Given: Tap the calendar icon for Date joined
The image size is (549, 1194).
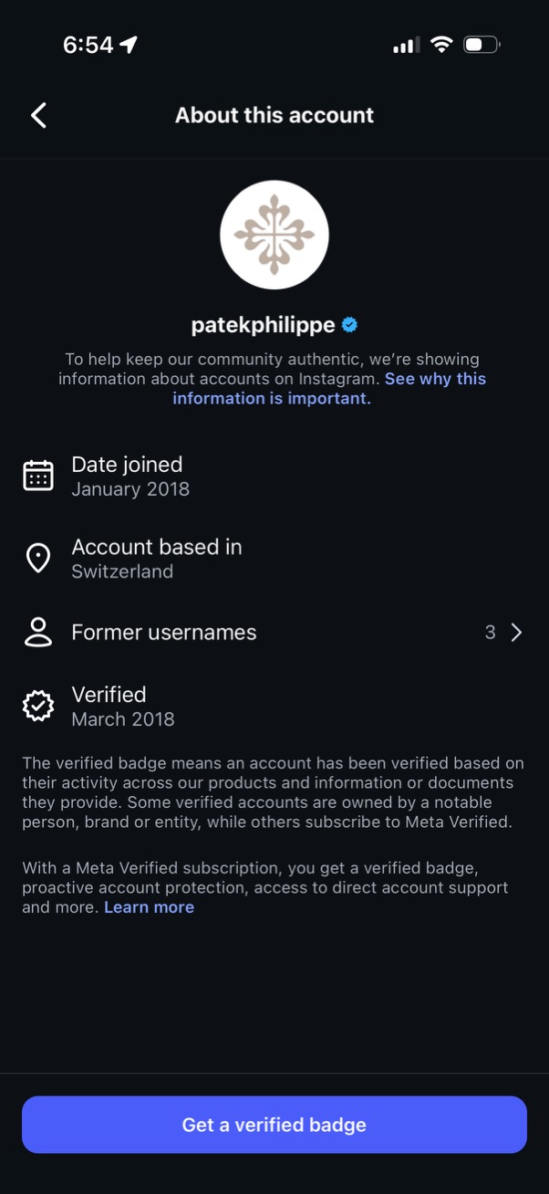Looking at the screenshot, I should (x=38, y=476).
